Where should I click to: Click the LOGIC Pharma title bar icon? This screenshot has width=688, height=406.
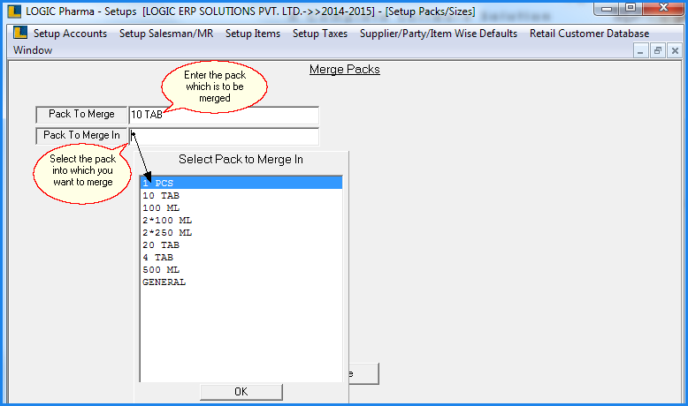click(14, 11)
